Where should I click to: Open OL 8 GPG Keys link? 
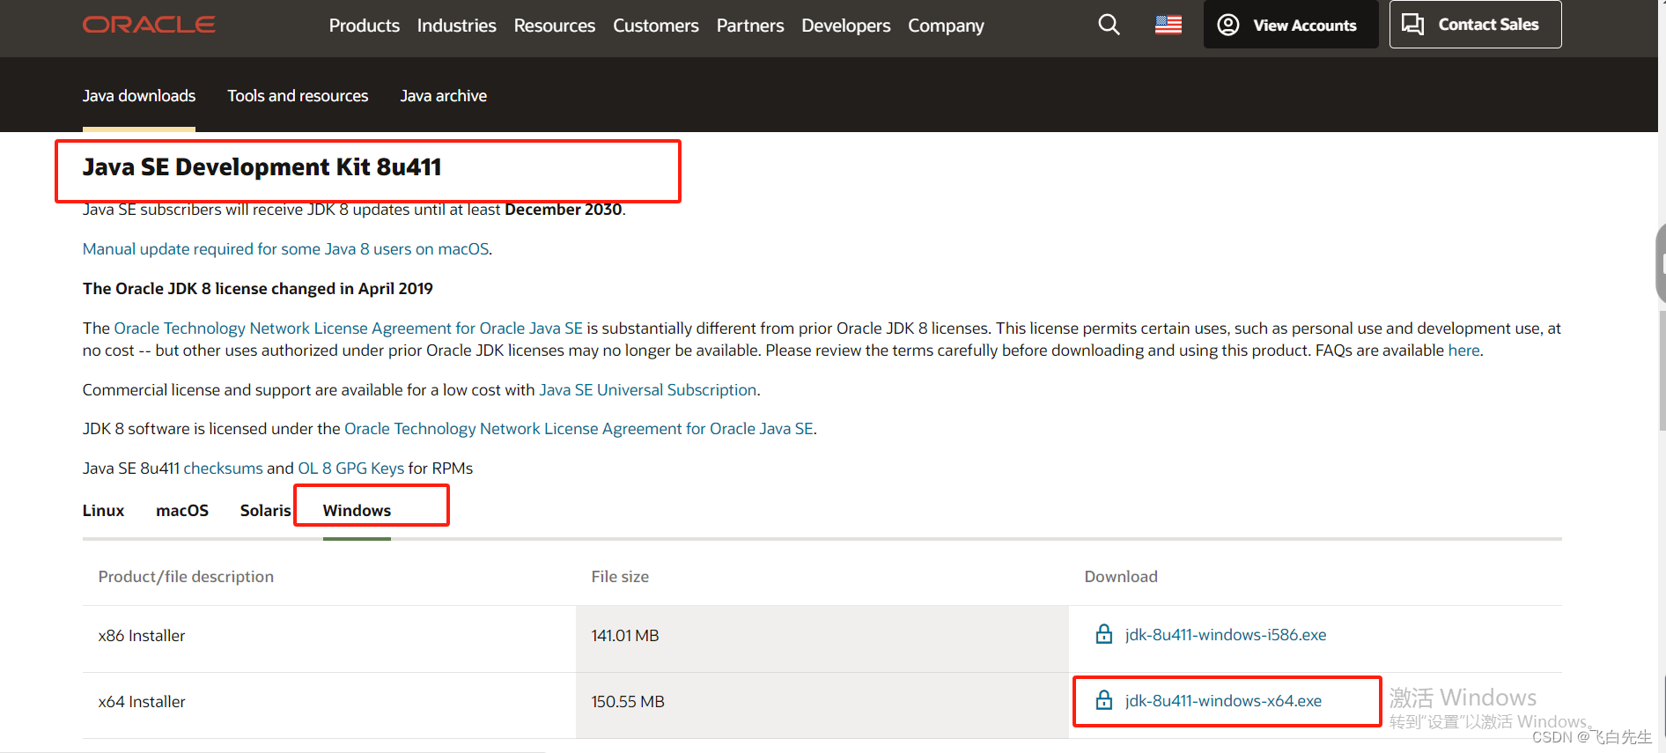click(351, 469)
